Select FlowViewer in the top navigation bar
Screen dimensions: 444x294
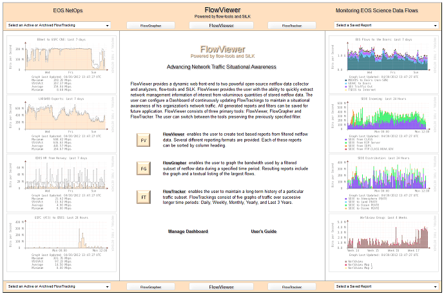coord(221,26)
